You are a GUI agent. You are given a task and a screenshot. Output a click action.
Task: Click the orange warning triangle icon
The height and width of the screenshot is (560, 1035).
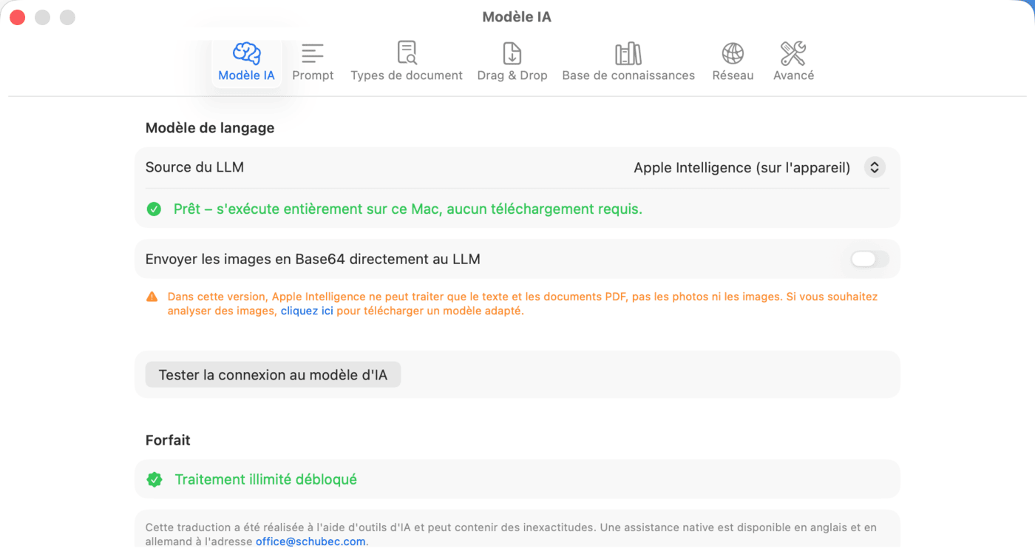[152, 297]
